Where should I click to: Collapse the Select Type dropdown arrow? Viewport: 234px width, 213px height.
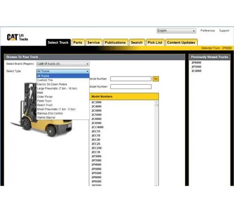click(87, 71)
